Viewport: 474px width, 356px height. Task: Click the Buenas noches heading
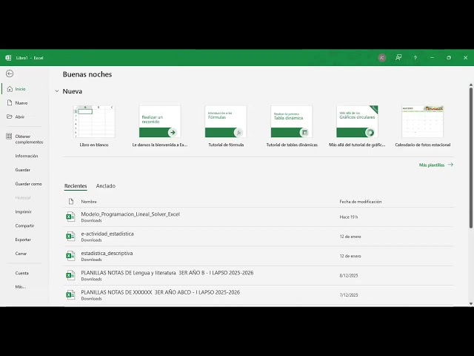87,74
